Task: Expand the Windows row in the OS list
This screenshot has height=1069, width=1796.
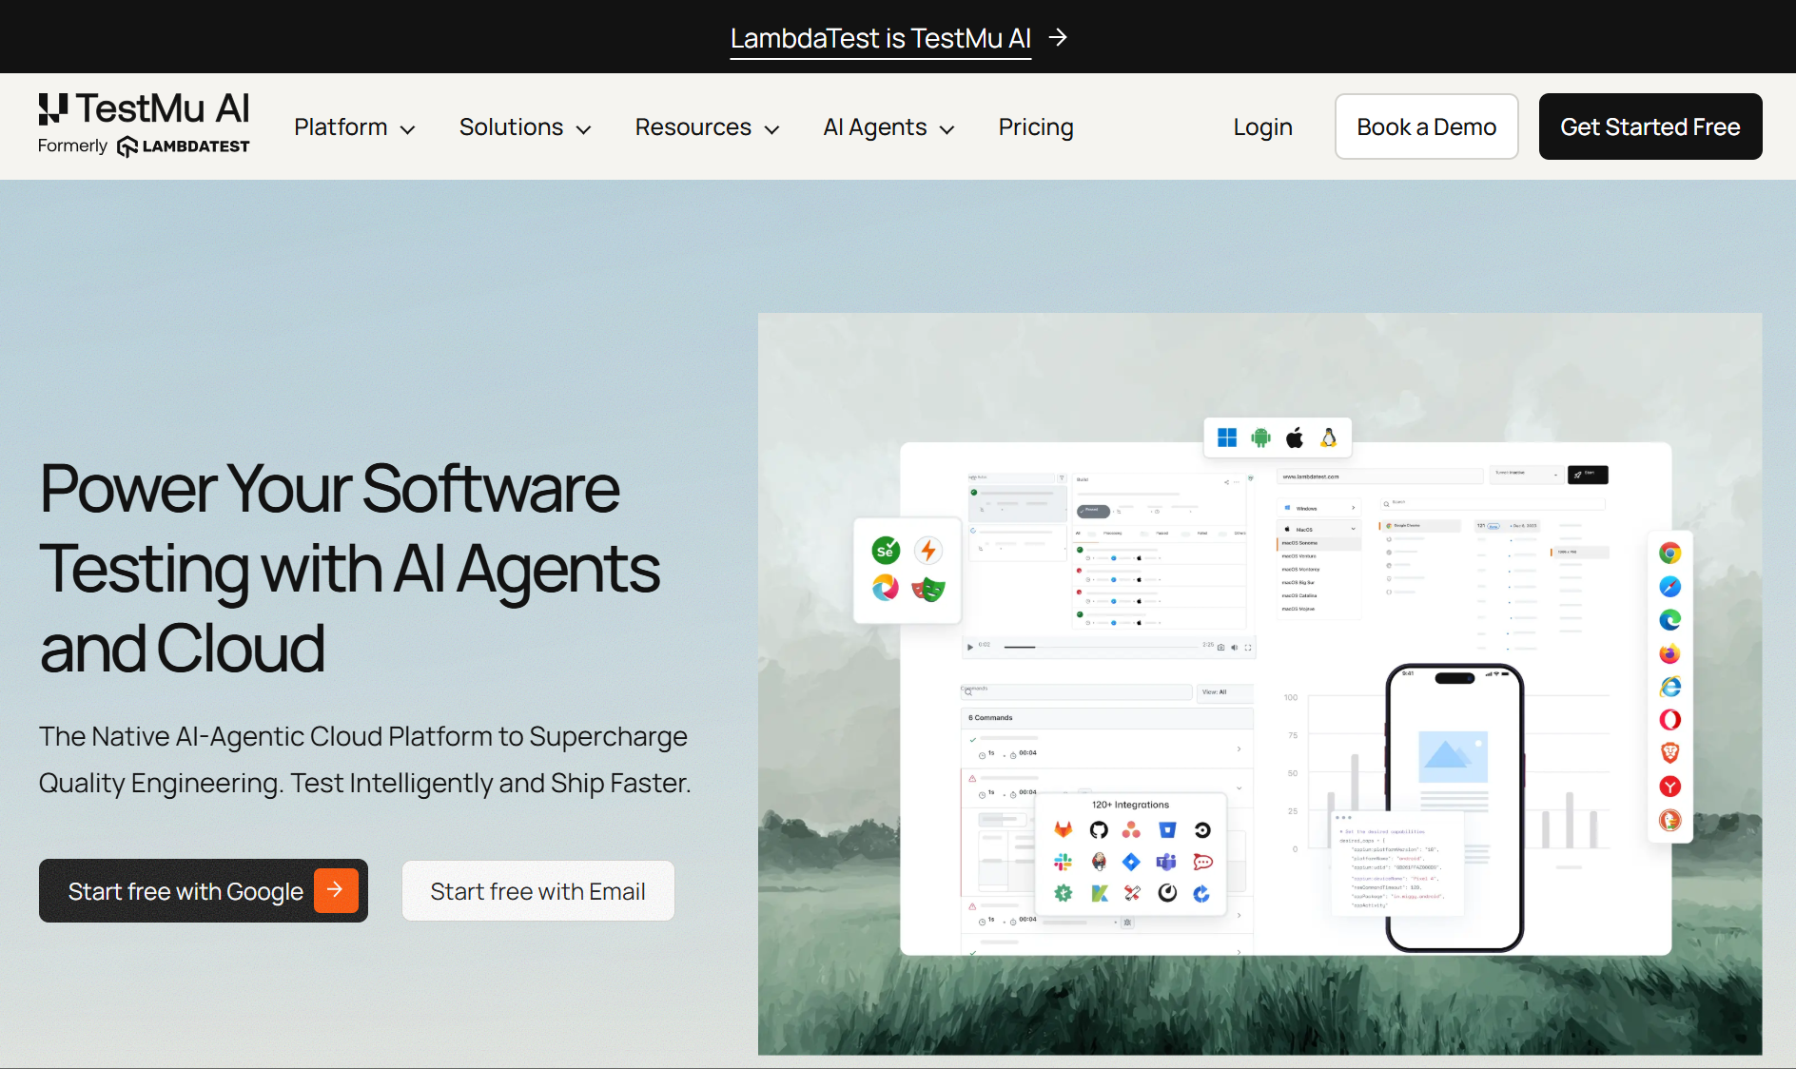Action: tap(1318, 509)
